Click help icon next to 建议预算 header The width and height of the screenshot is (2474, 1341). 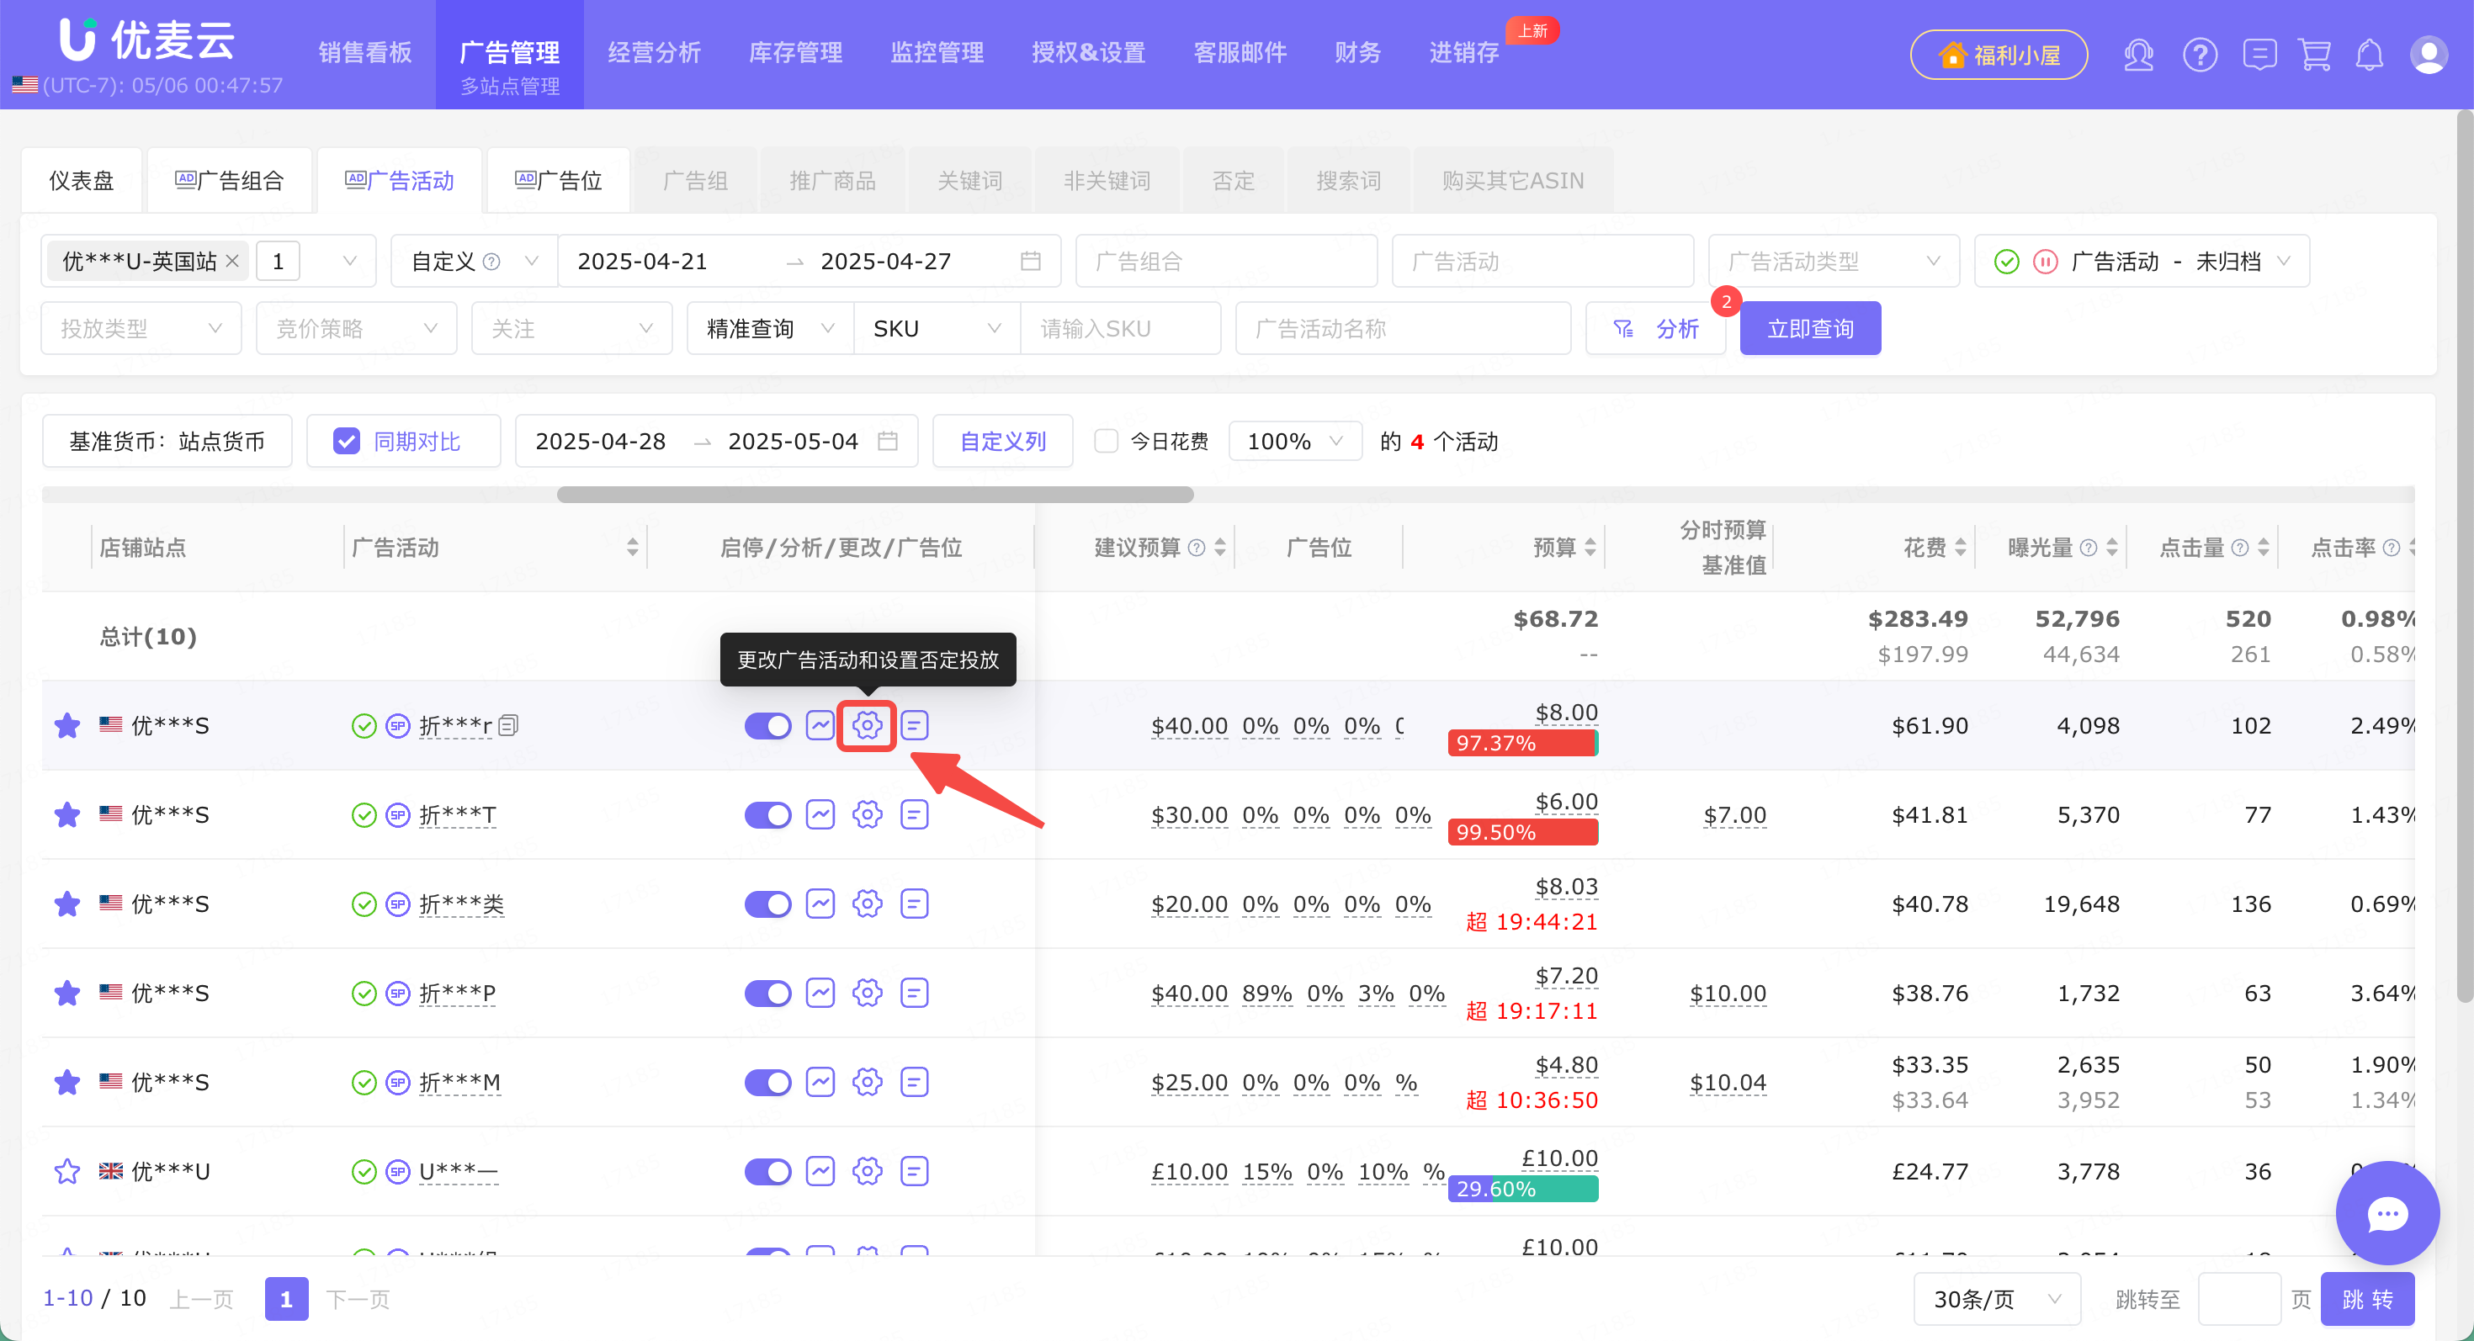(1196, 549)
